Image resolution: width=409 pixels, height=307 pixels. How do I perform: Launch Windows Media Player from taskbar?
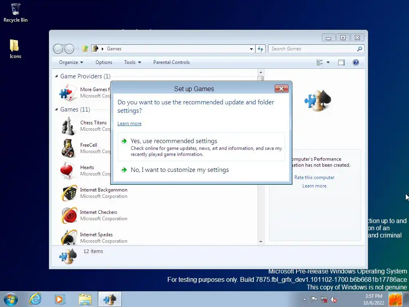(60, 299)
